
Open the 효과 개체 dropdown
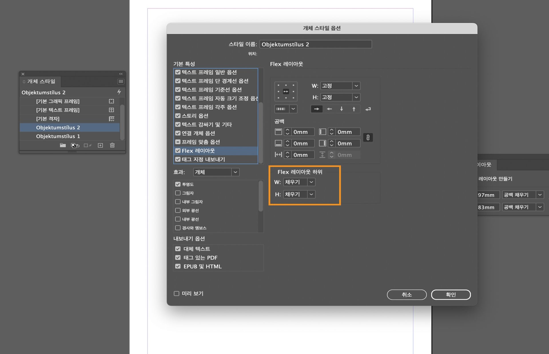(235, 172)
